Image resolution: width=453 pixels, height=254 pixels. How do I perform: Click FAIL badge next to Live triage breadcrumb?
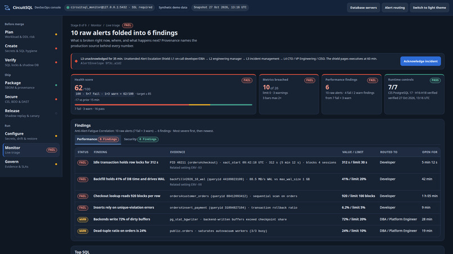click(128, 25)
